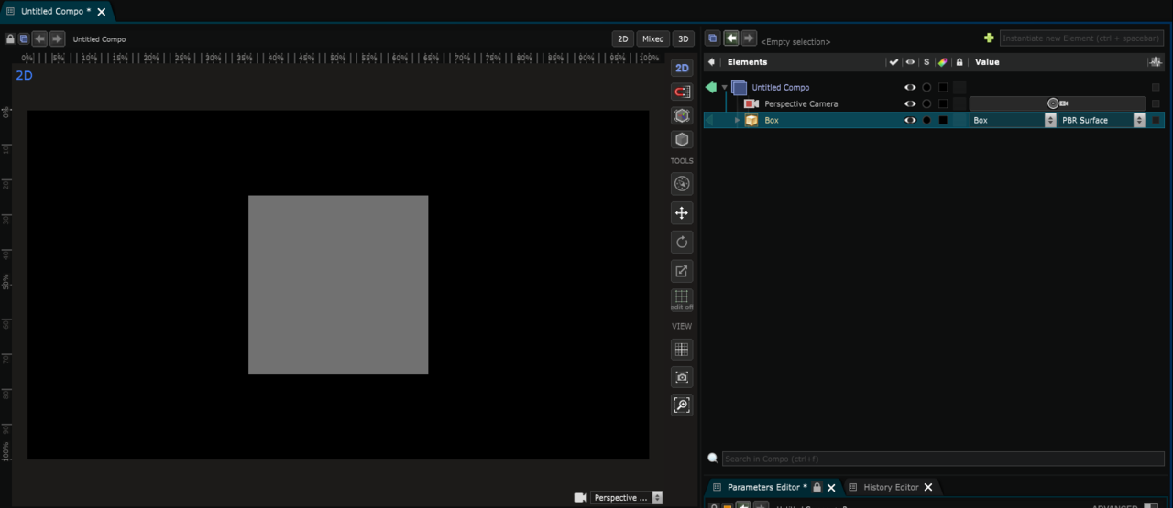1173x508 pixels.
Task: Click the colored tag column header
Action: tap(942, 62)
